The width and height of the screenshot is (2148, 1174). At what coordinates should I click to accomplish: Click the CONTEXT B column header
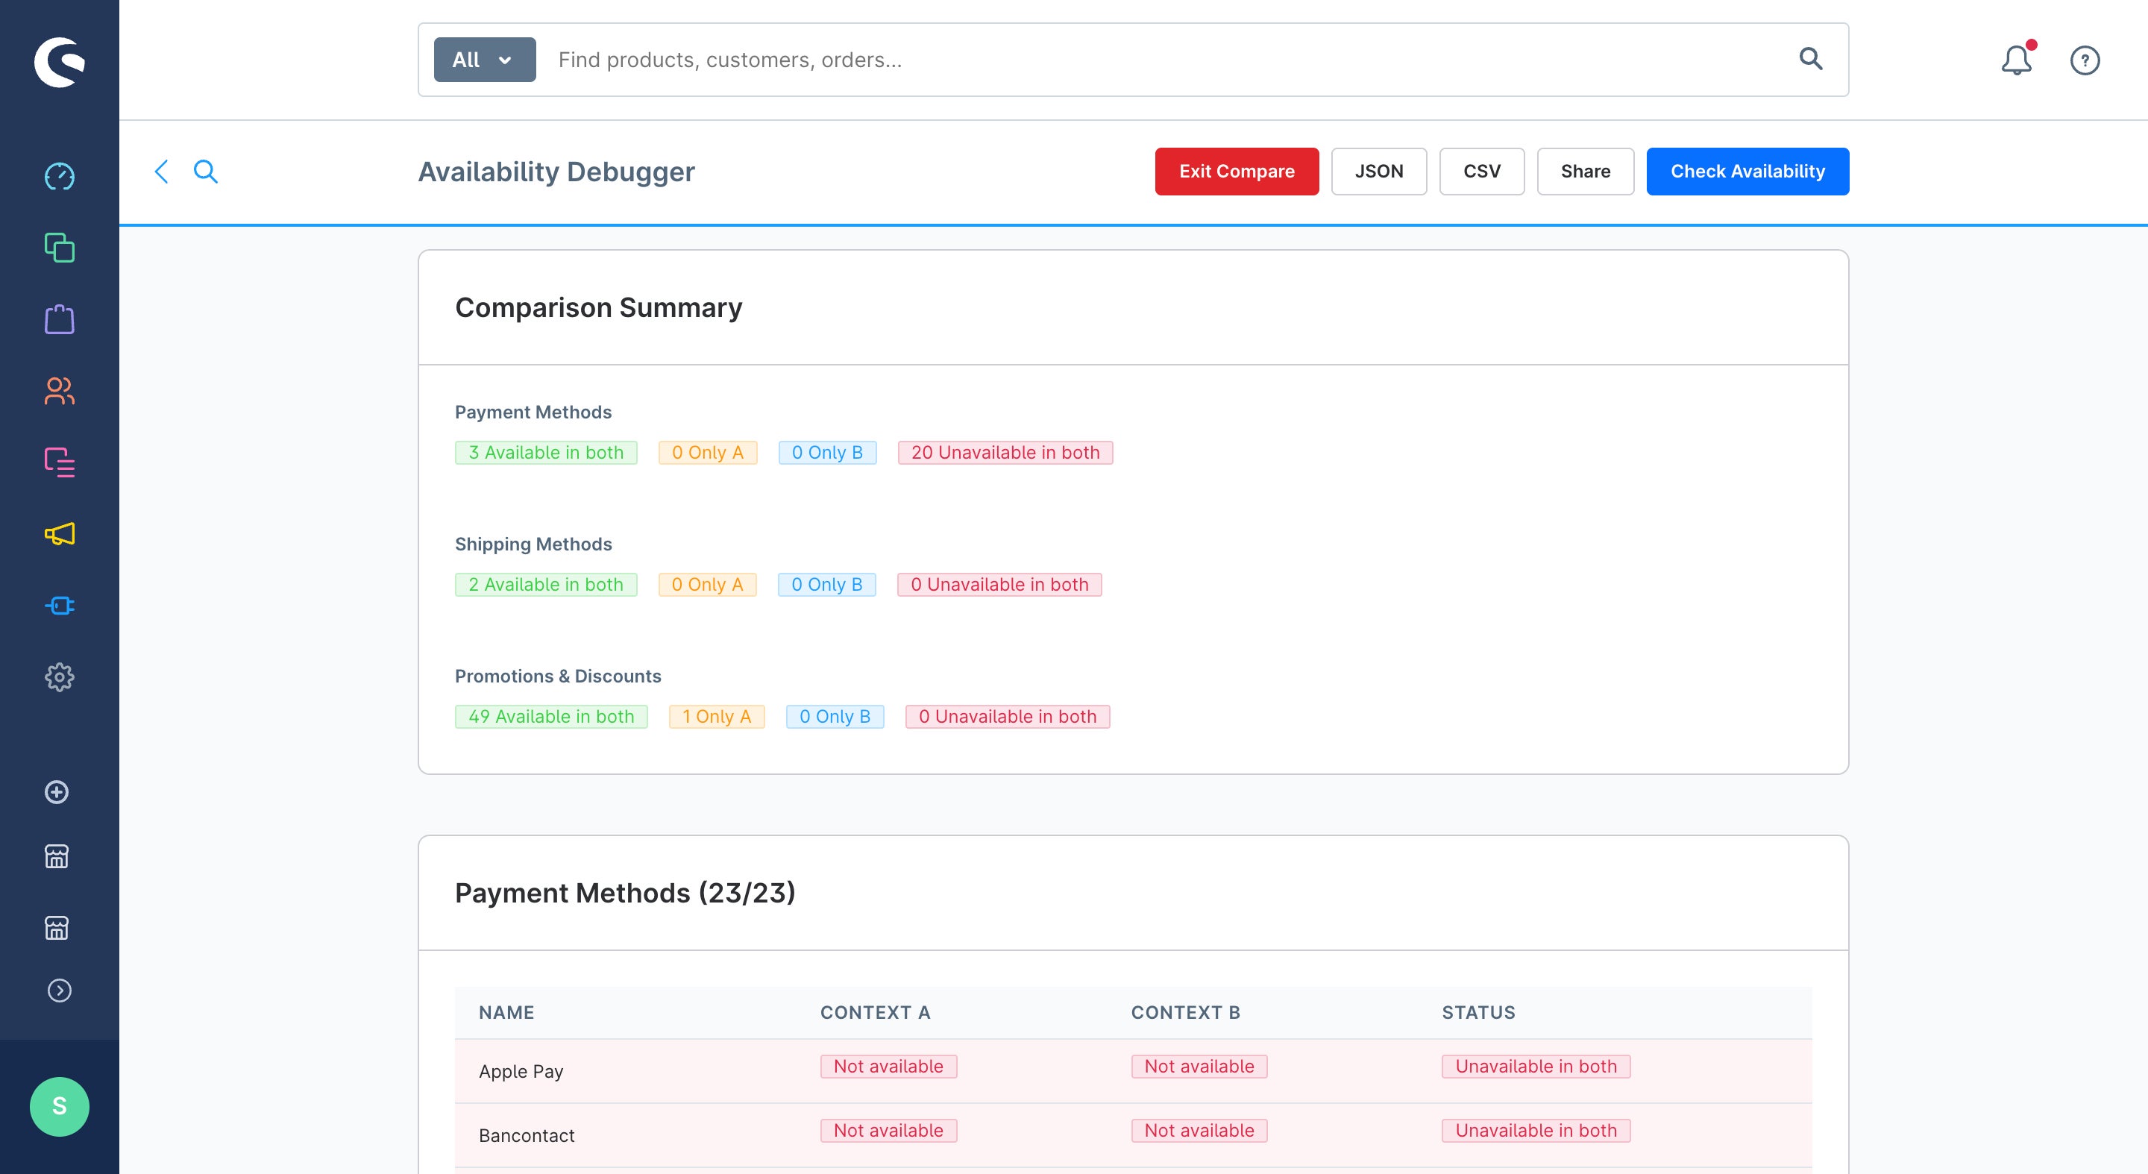pos(1186,1012)
